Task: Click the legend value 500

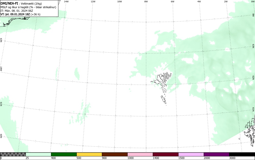Action: [x=79, y=158]
